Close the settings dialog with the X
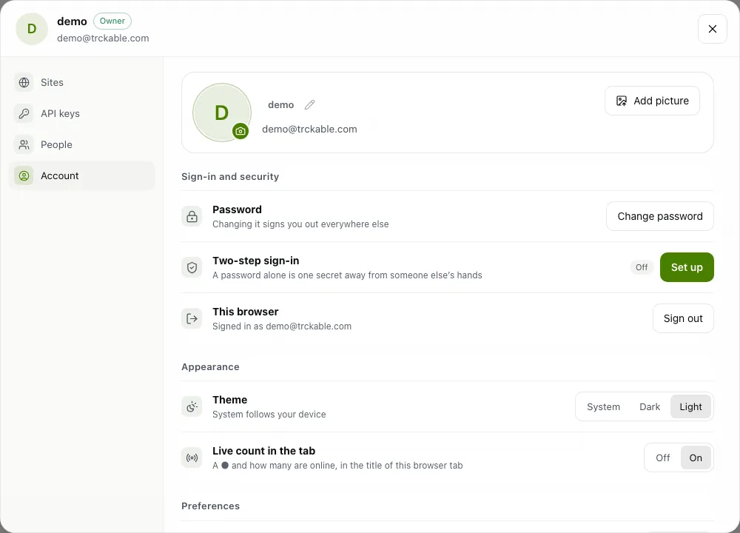This screenshot has width=740, height=533. (713, 29)
